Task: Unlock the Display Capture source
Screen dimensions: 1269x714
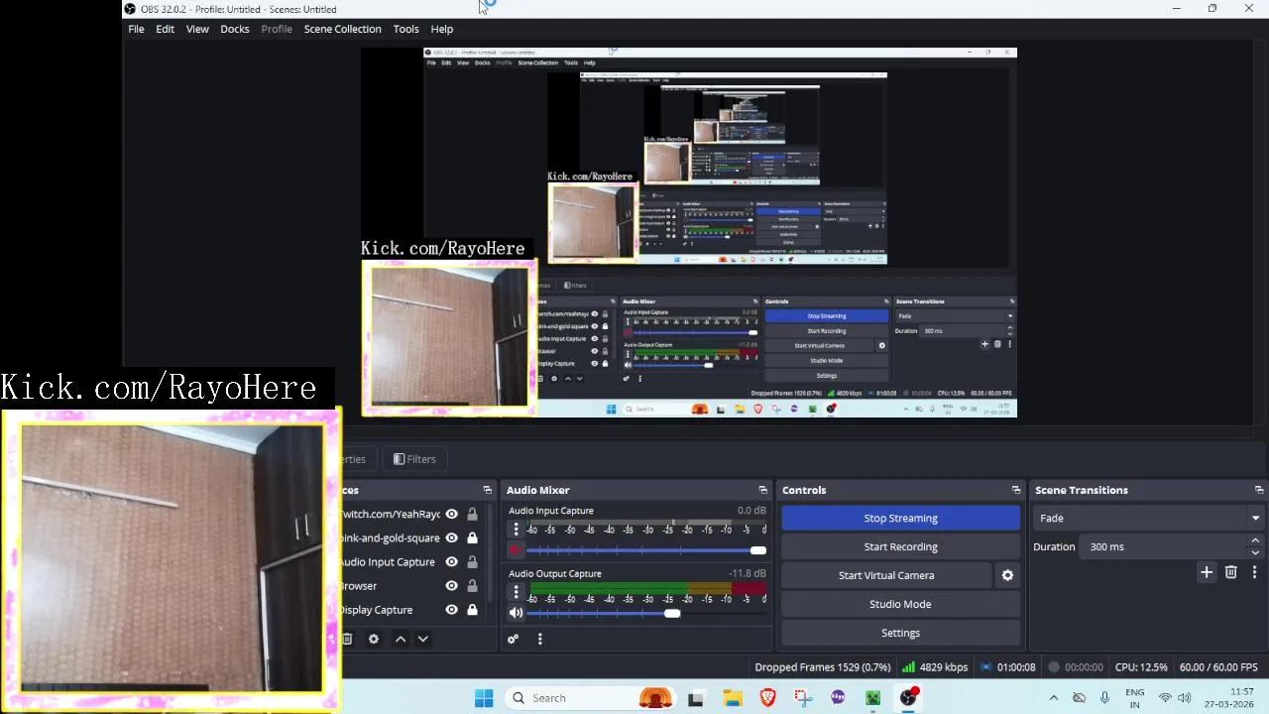Action: [x=472, y=610]
